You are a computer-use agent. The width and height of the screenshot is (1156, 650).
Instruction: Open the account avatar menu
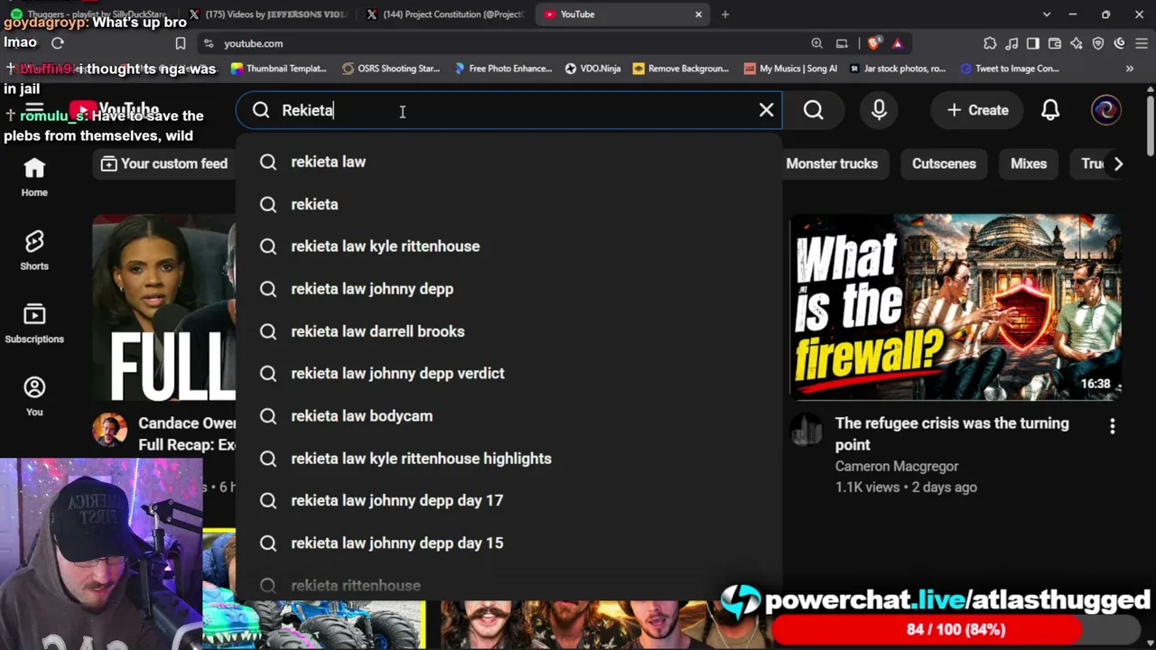[1105, 110]
